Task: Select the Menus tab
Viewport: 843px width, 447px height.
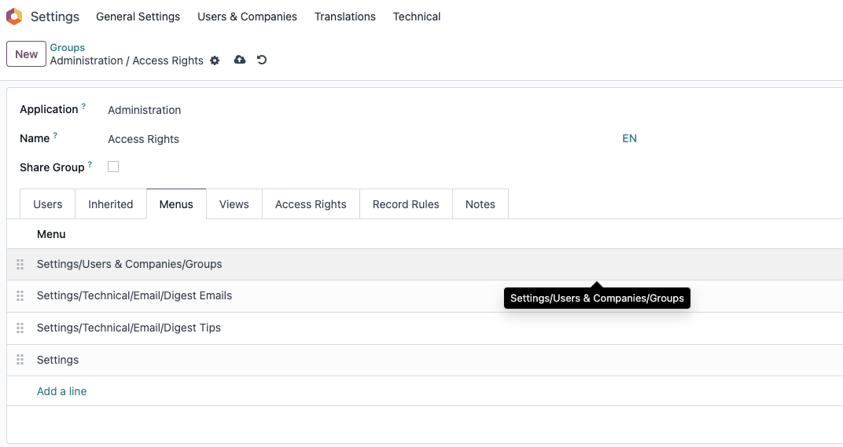Action: click(176, 204)
